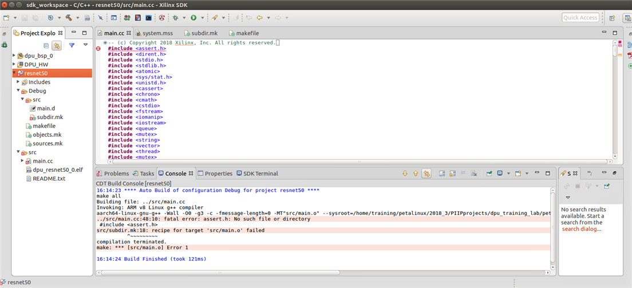Image resolution: width=632 pixels, height=288 pixels.
Task: Click the Pin Console icon
Action: click(x=489, y=173)
